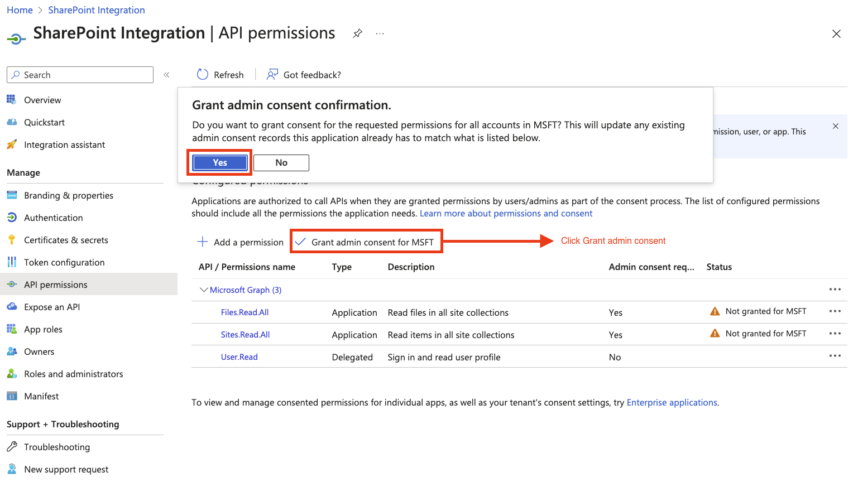
Task: Click the API permissions sidebar icon
Action: [12, 285]
